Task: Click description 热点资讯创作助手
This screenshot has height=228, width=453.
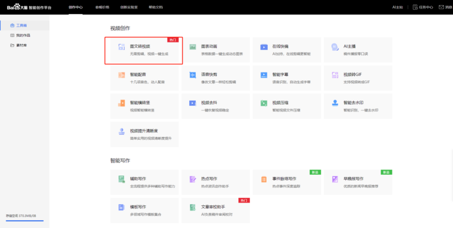Action: click(215, 186)
